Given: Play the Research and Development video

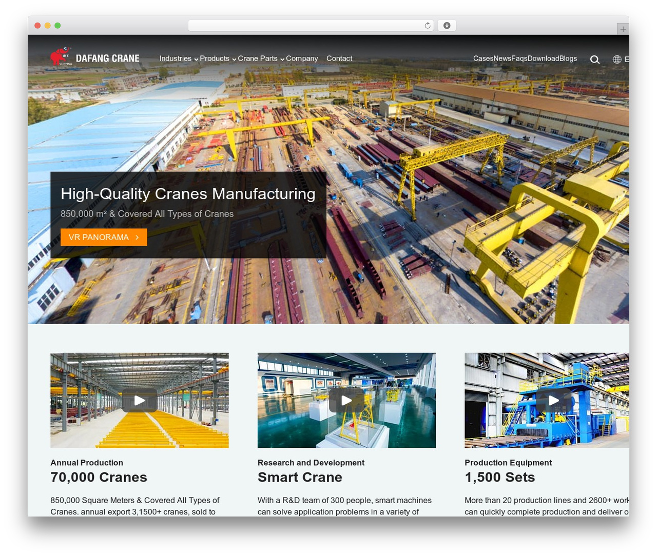Looking at the screenshot, I should [x=346, y=401].
